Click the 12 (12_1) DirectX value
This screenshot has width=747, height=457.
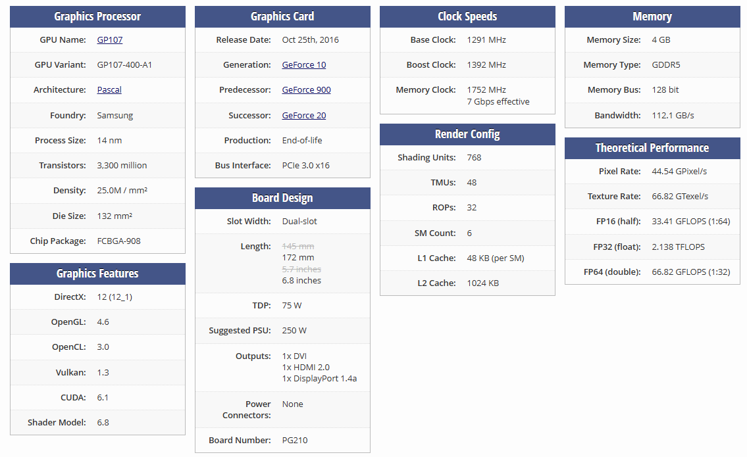tap(115, 297)
